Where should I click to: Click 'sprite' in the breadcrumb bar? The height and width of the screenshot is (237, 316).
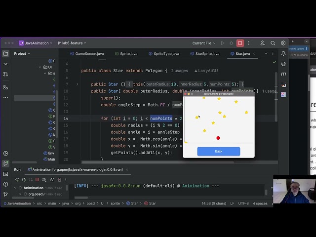(115, 203)
